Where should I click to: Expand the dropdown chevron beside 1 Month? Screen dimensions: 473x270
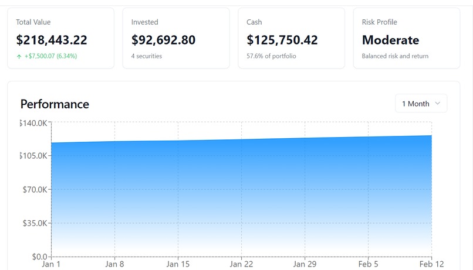point(437,103)
